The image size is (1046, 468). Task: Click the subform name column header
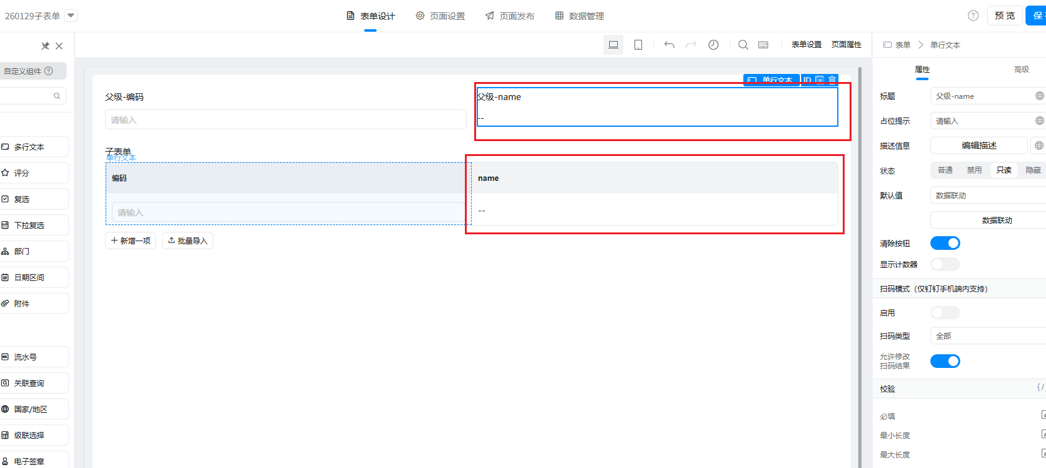click(x=655, y=178)
